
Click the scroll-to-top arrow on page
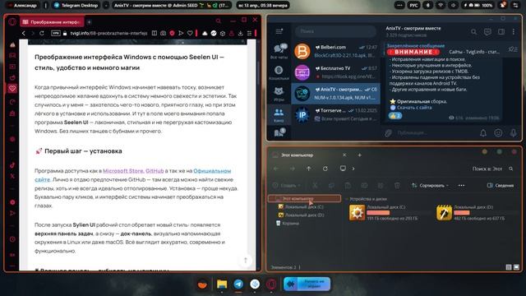coord(245,261)
